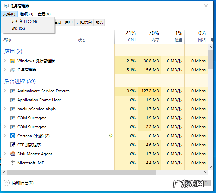Viewport: 216px width, 193px height.
Task: Click the 0.9% CPU value
Action: tap(131, 91)
